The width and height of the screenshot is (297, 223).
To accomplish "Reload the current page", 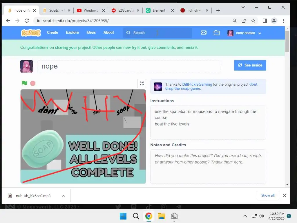I will click(27, 21).
